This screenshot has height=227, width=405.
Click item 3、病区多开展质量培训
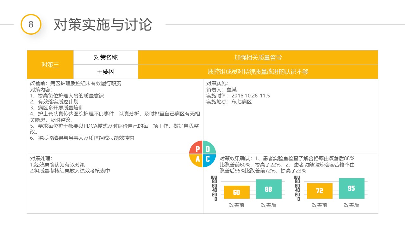click(x=57, y=108)
